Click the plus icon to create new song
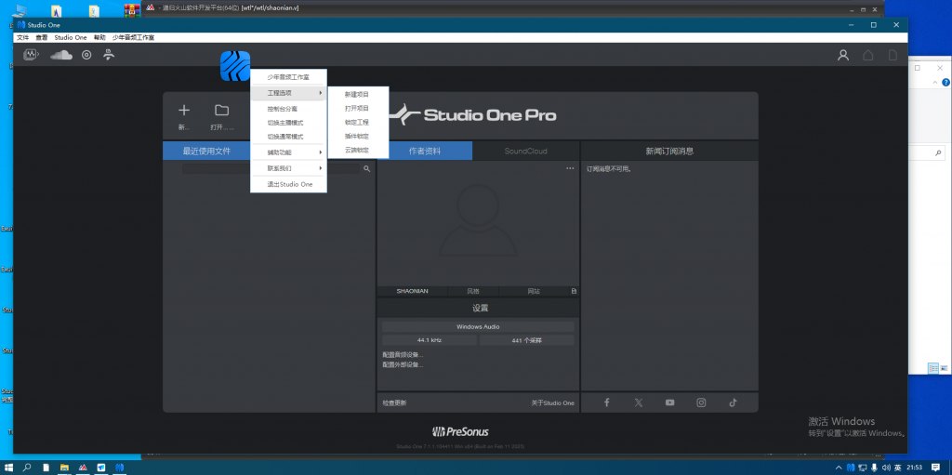 tap(184, 110)
